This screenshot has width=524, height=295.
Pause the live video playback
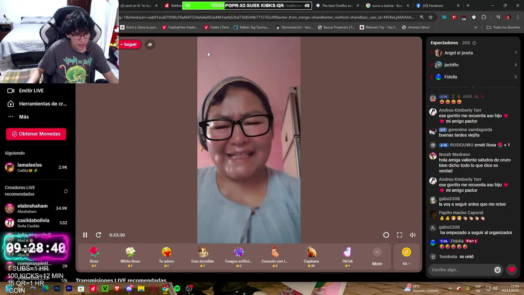coord(85,235)
